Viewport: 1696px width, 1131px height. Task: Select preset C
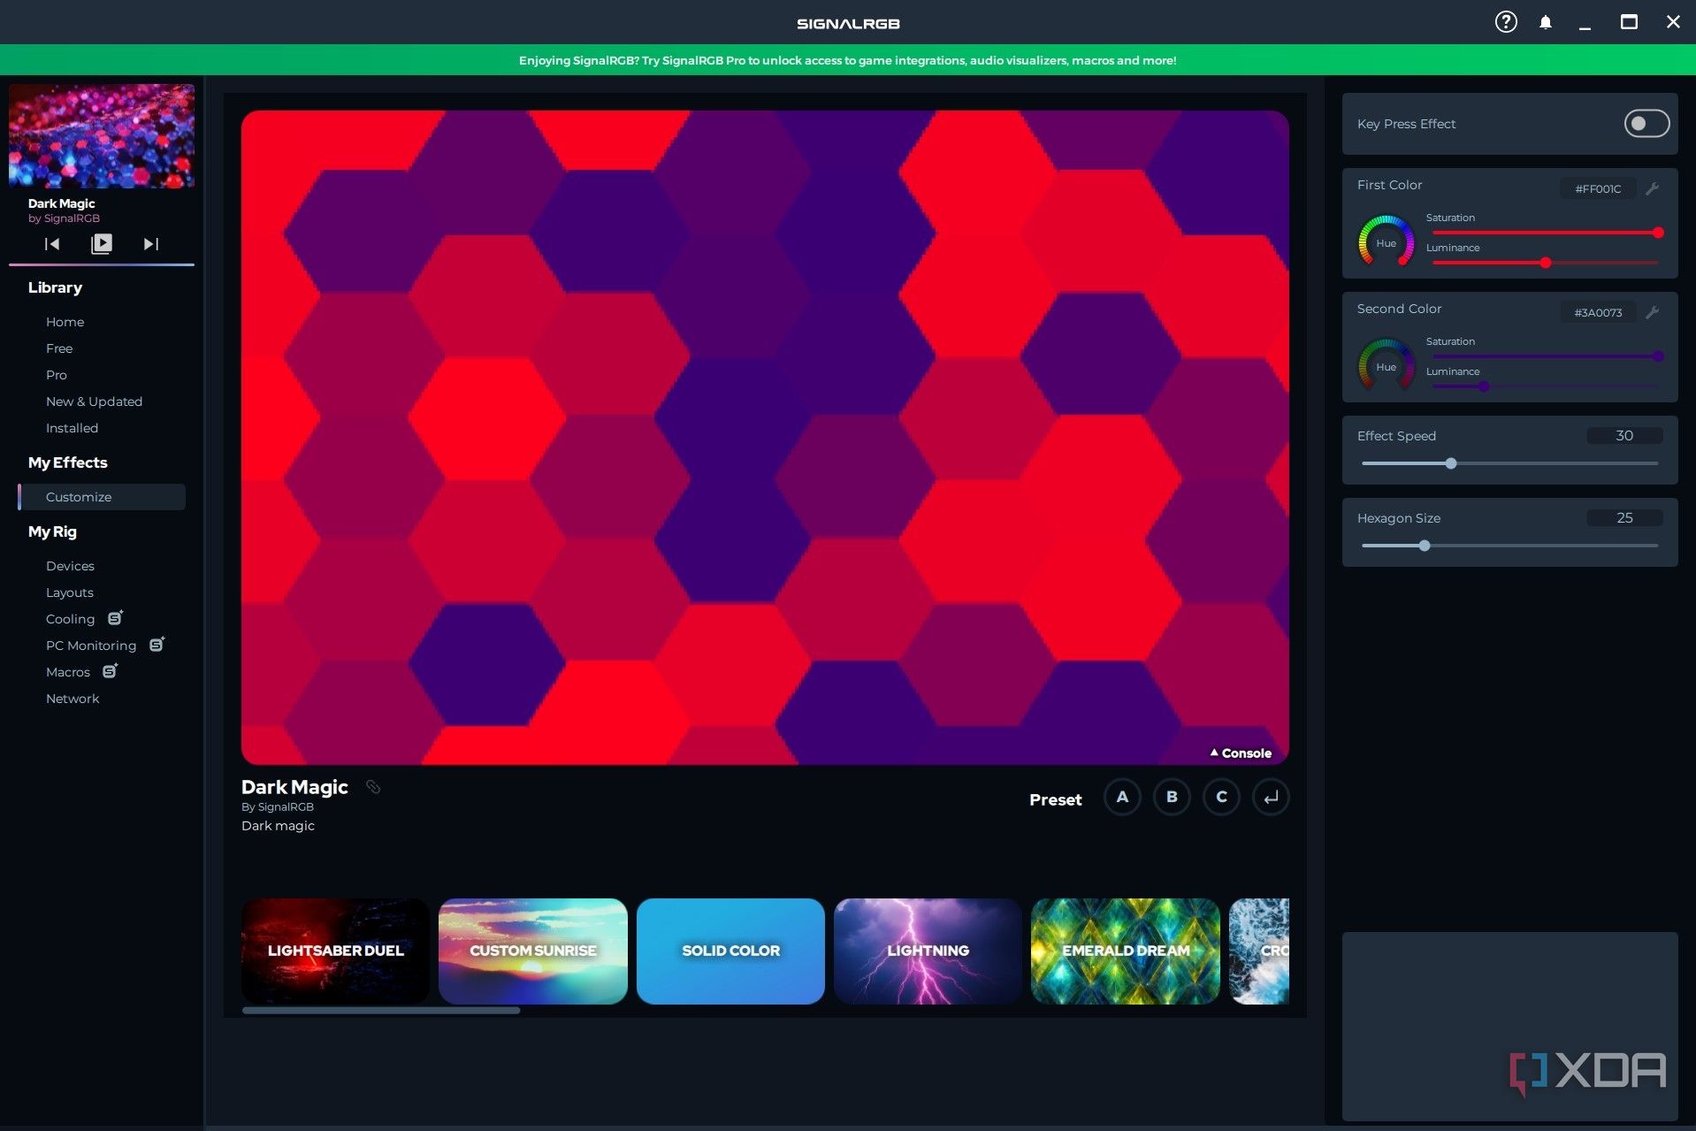(1221, 797)
